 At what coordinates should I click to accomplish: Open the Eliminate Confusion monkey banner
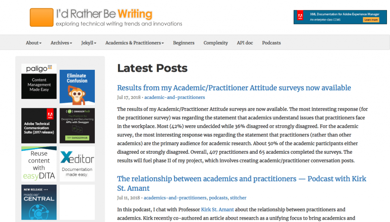(x=77, y=87)
